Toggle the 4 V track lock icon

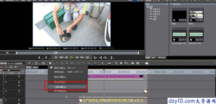(19, 76)
